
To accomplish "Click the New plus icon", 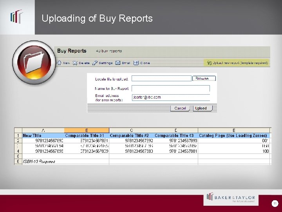I will click(x=59, y=63).
